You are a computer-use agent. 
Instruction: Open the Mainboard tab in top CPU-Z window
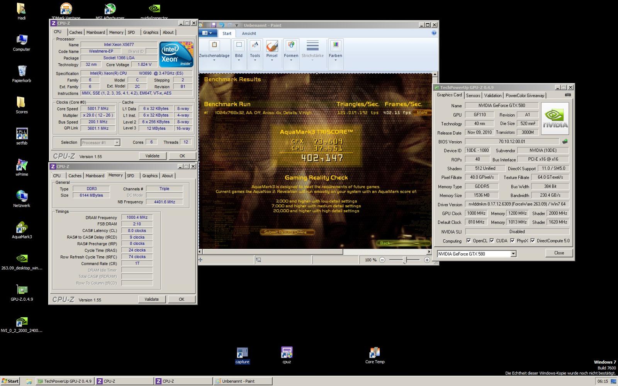pos(95,32)
